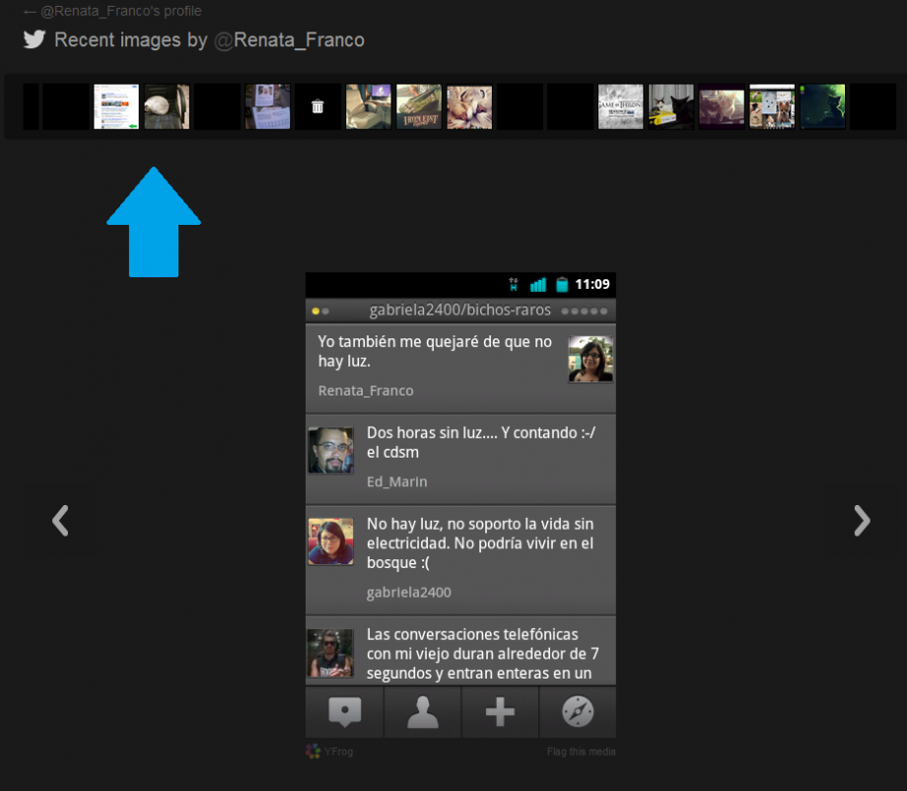
Task: Select the speech bubble icon in phone toolbar
Action: point(343,711)
